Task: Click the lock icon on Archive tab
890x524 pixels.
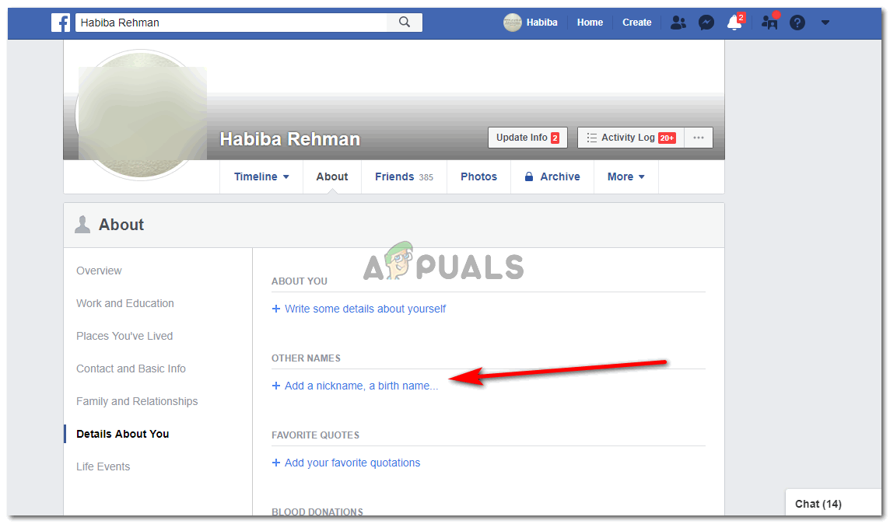Action: (528, 177)
